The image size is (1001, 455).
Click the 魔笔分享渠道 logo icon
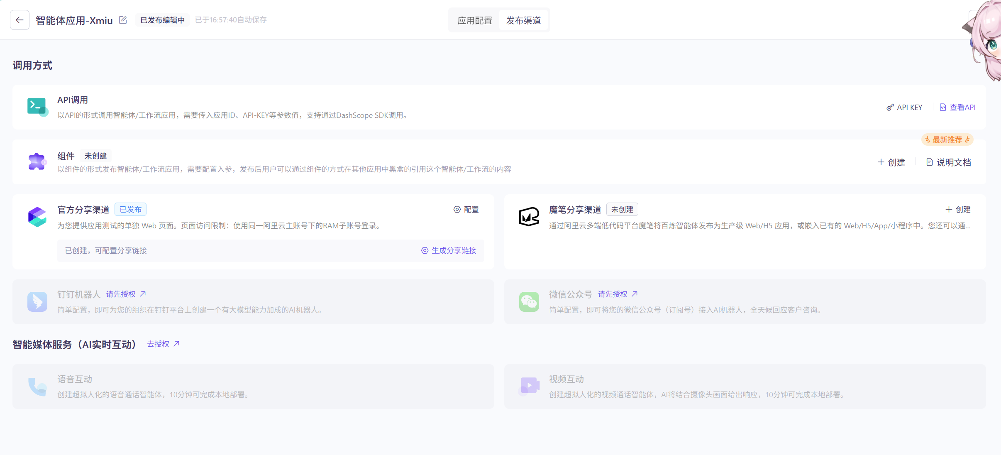[529, 217]
